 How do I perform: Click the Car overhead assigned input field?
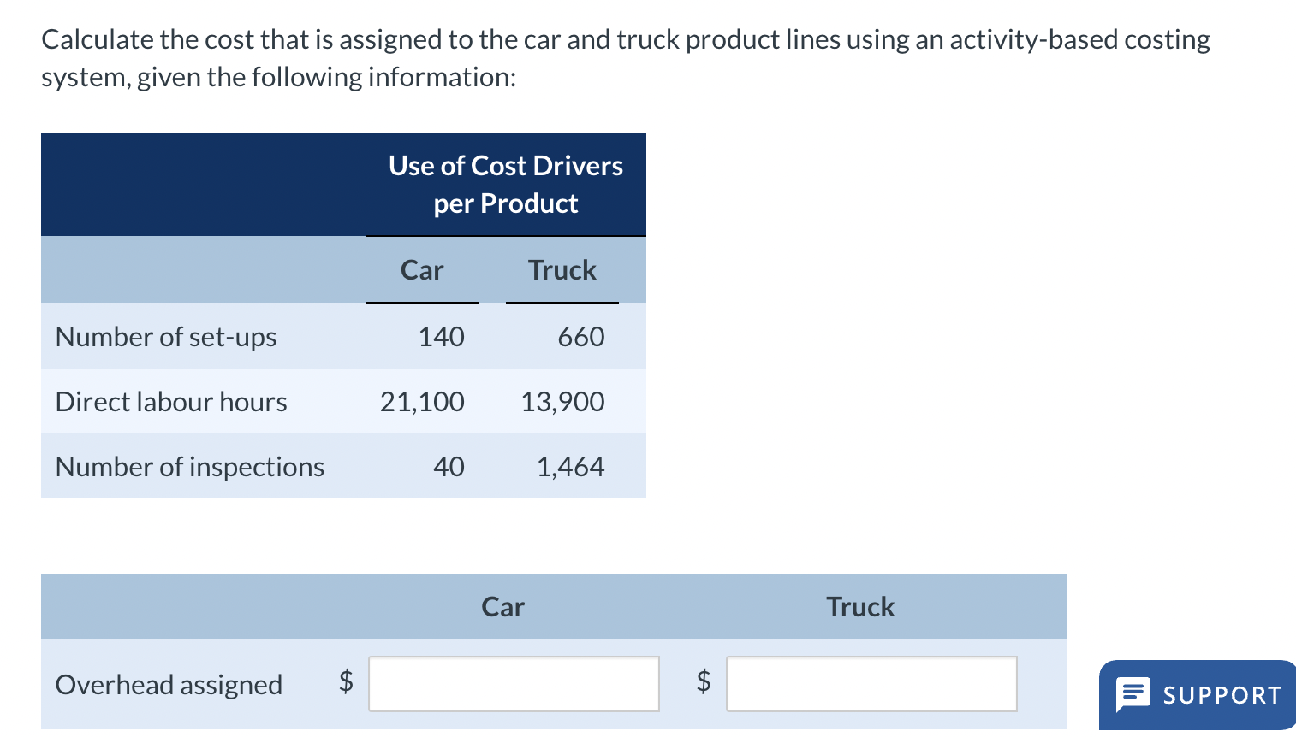pyautogui.click(x=514, y=683)
